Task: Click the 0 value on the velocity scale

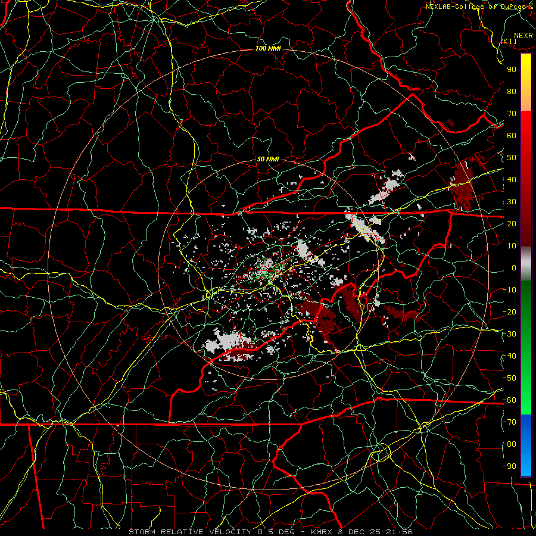Action: (x=514, y=268)
